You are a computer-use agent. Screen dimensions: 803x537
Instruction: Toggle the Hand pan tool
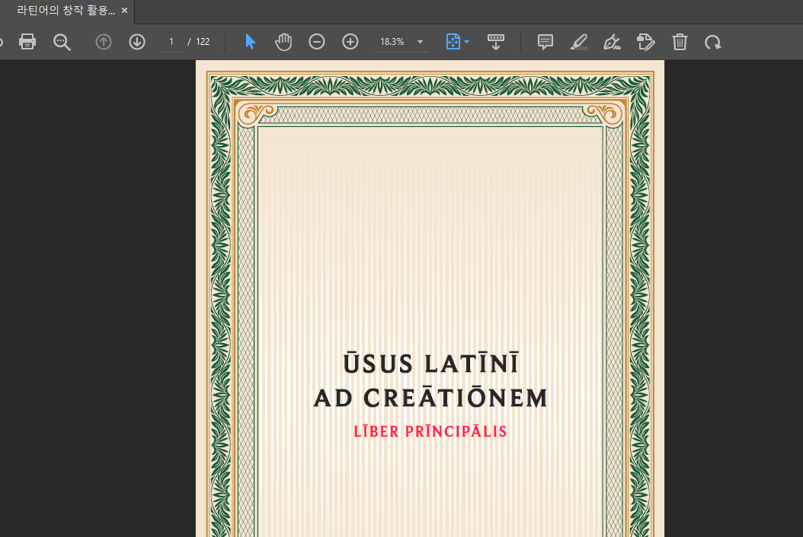283,42
